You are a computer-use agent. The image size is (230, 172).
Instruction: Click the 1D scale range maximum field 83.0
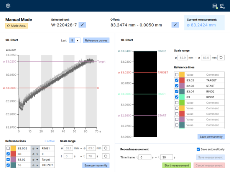tap(206, 58)
